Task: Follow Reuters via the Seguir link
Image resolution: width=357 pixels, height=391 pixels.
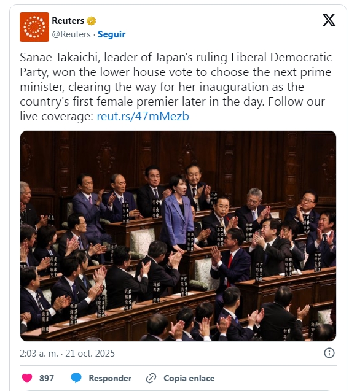Action: pyautogui.click(x=111, y=34)
